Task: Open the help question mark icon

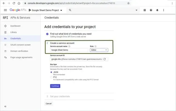Action: point(151,10)
